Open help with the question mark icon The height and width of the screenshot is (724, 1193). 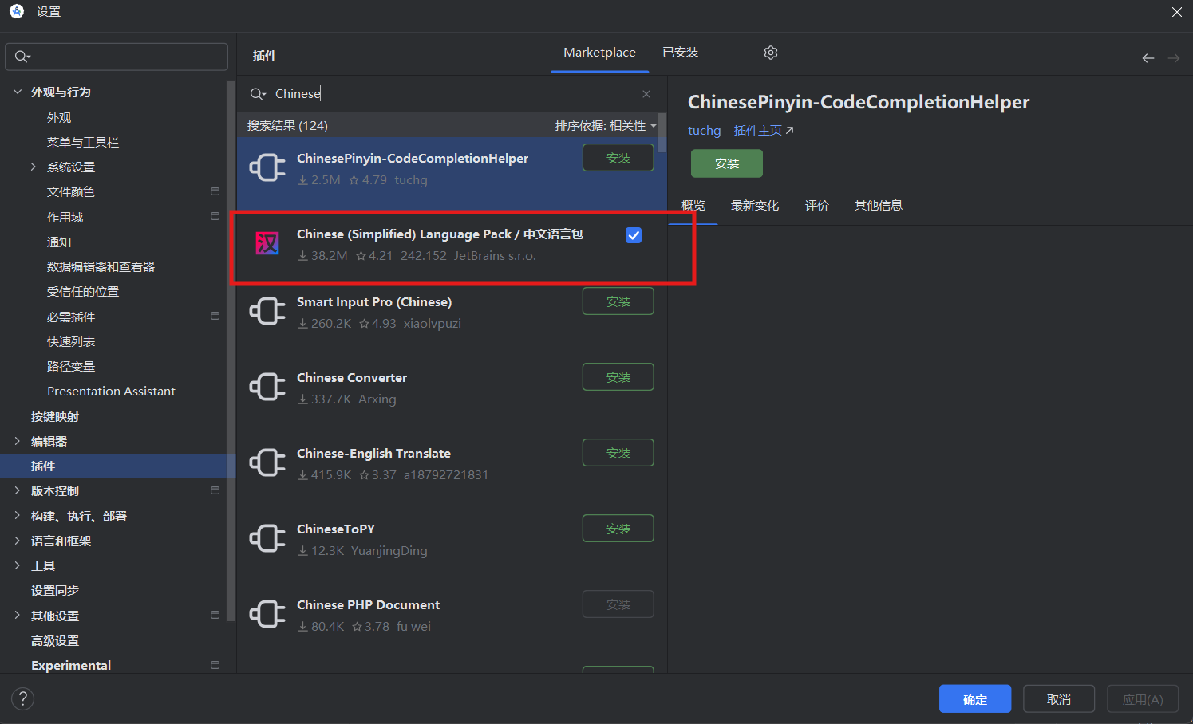pyautogui.click(x=22, y=699)
